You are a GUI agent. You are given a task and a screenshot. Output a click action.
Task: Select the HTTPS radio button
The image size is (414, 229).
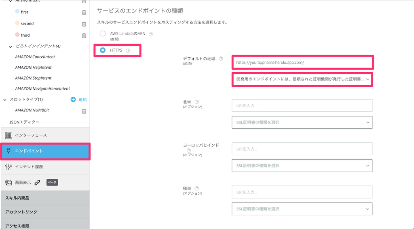[x=103, y=50]
